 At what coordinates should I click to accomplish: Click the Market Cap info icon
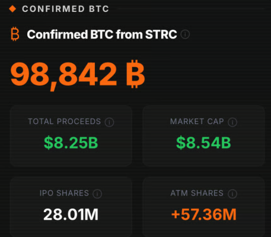click(232, 122)
